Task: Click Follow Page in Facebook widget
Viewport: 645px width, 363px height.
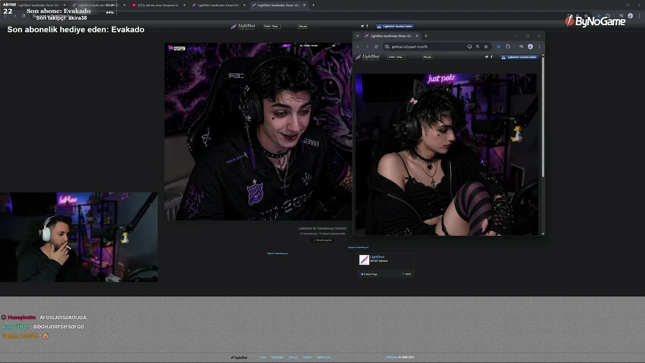Action: pos(369,274)
